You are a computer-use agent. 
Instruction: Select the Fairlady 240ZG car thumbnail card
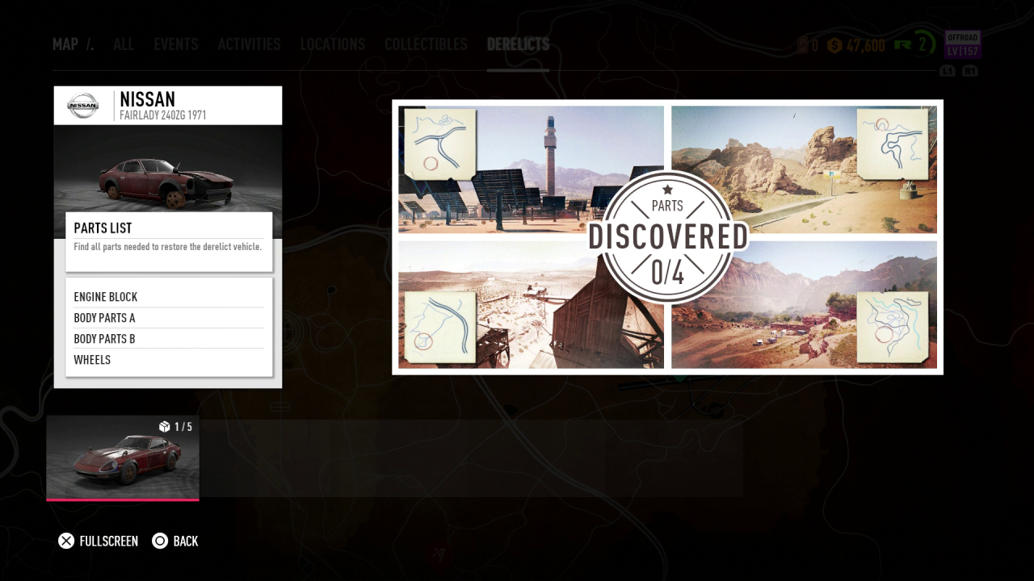click(x=123, y=458)
